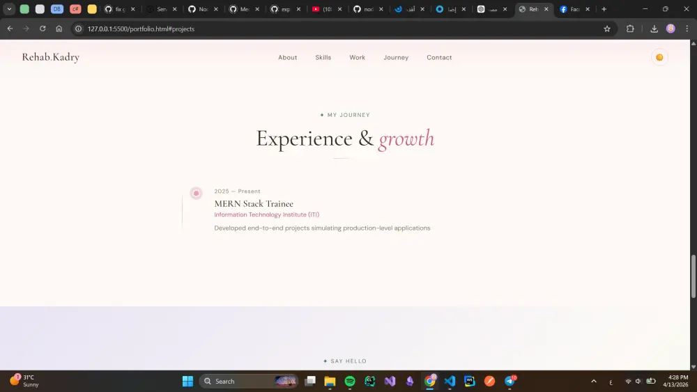
Task: Click the taskbar Search box
Action: coord(249,381)
